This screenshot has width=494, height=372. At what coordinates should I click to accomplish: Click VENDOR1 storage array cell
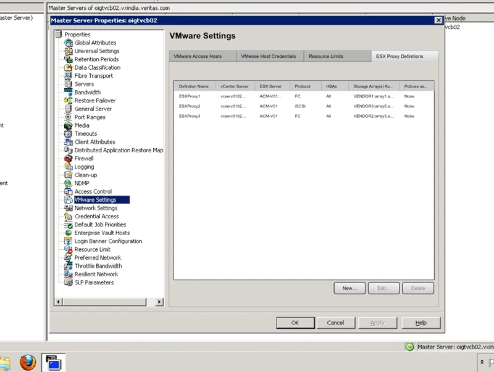pyautogui.click(x=374, y=96)
